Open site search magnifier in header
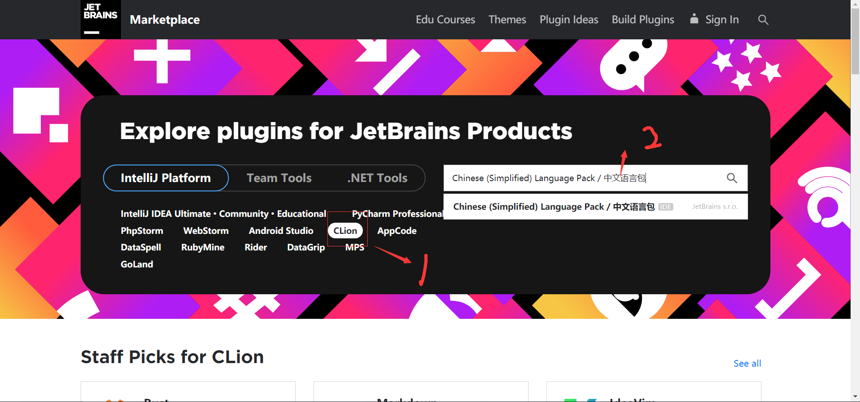 pos(763,20)
